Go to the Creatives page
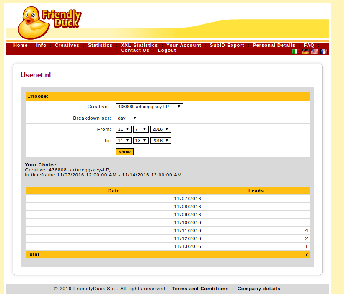 click(67, 45)
